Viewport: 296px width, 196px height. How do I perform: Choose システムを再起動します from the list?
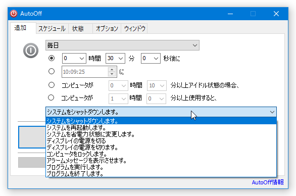pos(161,128)
